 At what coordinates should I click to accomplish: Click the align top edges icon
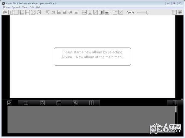click(48, 12)
